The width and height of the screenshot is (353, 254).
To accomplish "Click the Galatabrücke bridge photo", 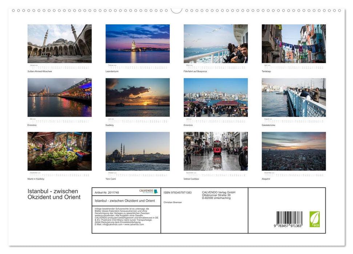I will 294,97.
